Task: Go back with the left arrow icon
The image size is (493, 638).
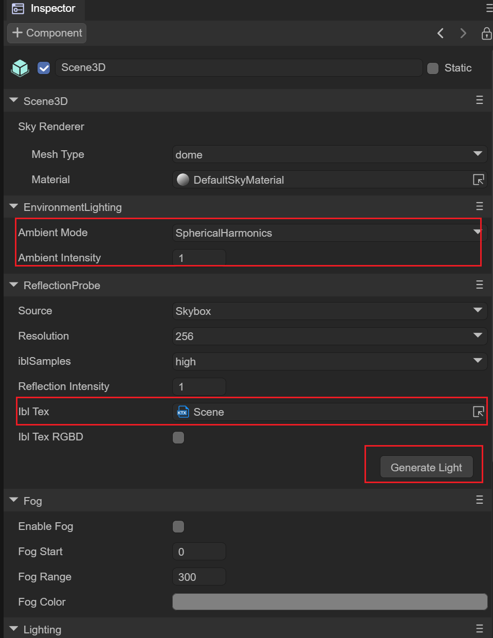Action: click(441, 33)
